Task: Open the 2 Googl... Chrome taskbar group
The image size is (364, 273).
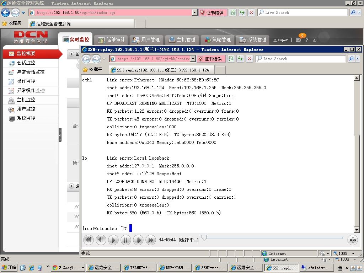Action: [x=68, y=268]
